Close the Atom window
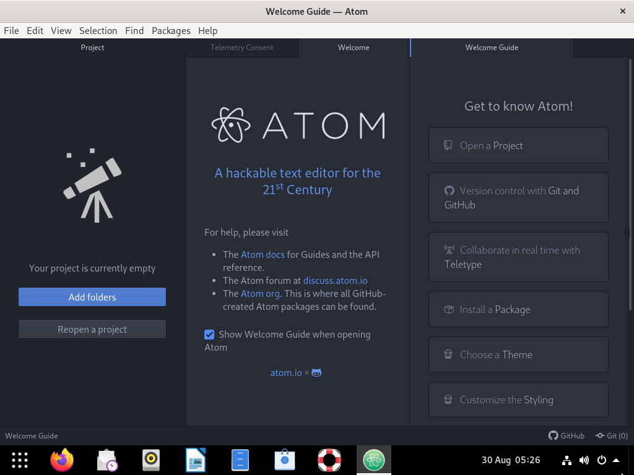The image size is (634, 475). pos(623,11)
